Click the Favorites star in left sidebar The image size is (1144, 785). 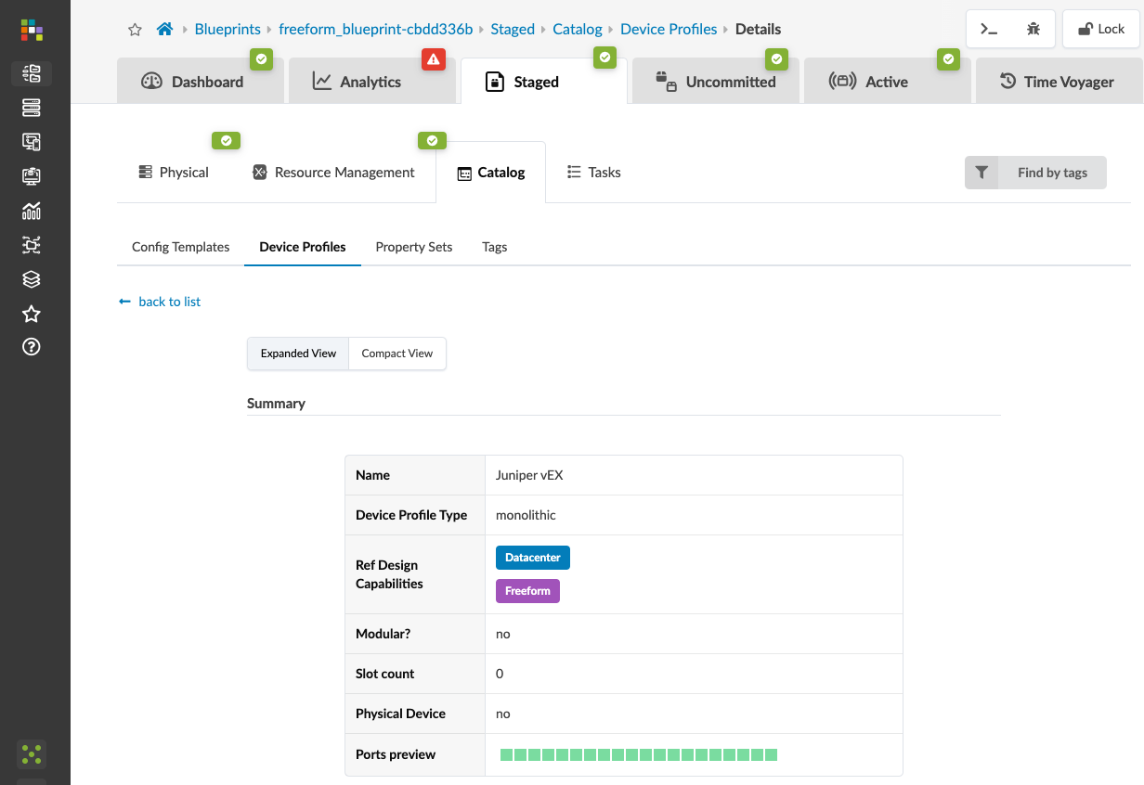pyautogui.click(x=32, y=314)
